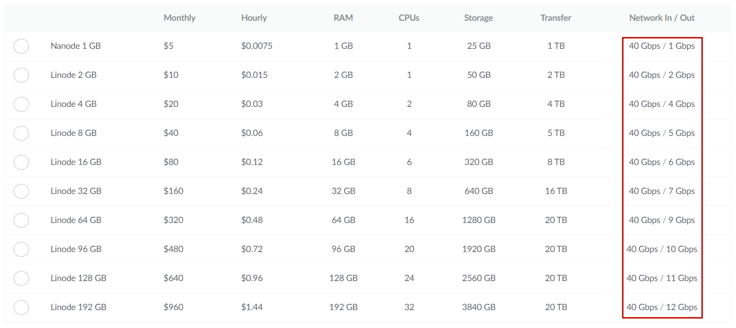Image resolution: width=736 pixels, height=328 pixels.
Task: Select the Linode 32 GB option
Action: tap(21, 191)
